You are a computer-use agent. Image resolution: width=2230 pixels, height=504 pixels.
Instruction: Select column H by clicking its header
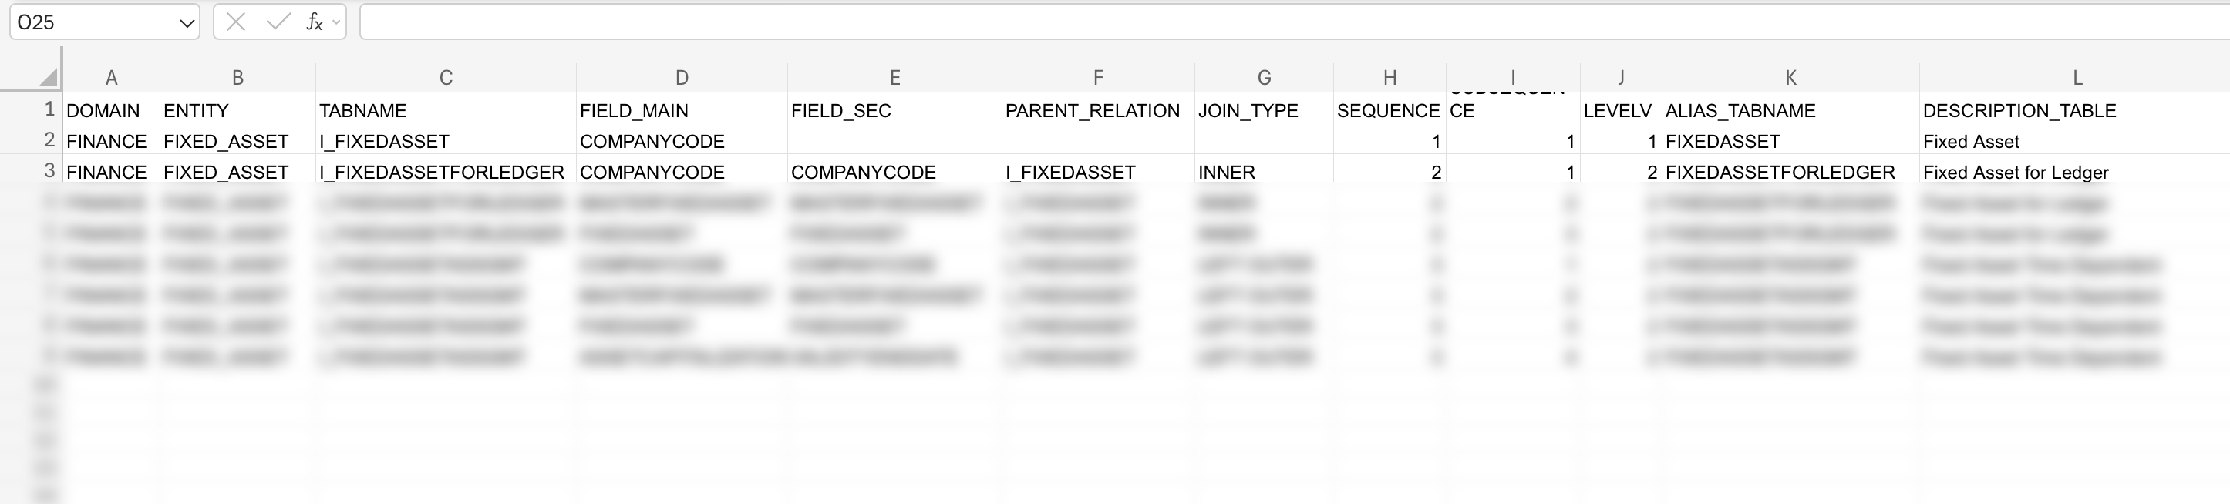coord(1390,76)
